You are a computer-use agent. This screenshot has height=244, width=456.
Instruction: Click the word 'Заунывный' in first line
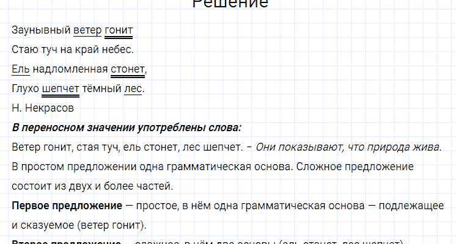click(40, 30)
